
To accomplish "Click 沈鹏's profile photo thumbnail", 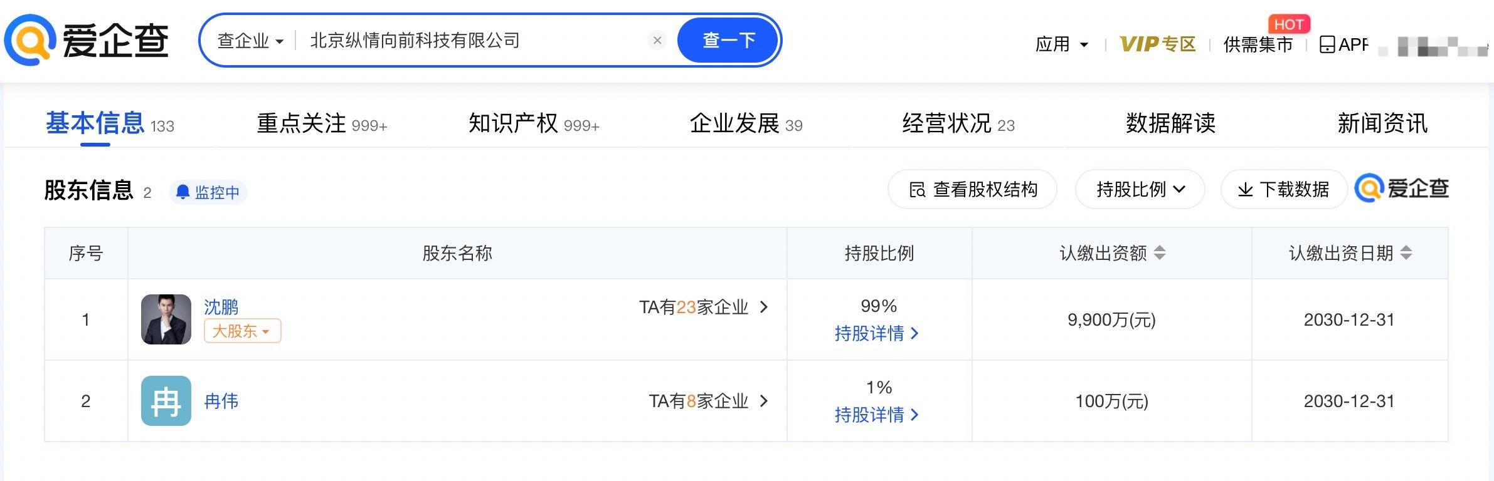I will point(166,319).
